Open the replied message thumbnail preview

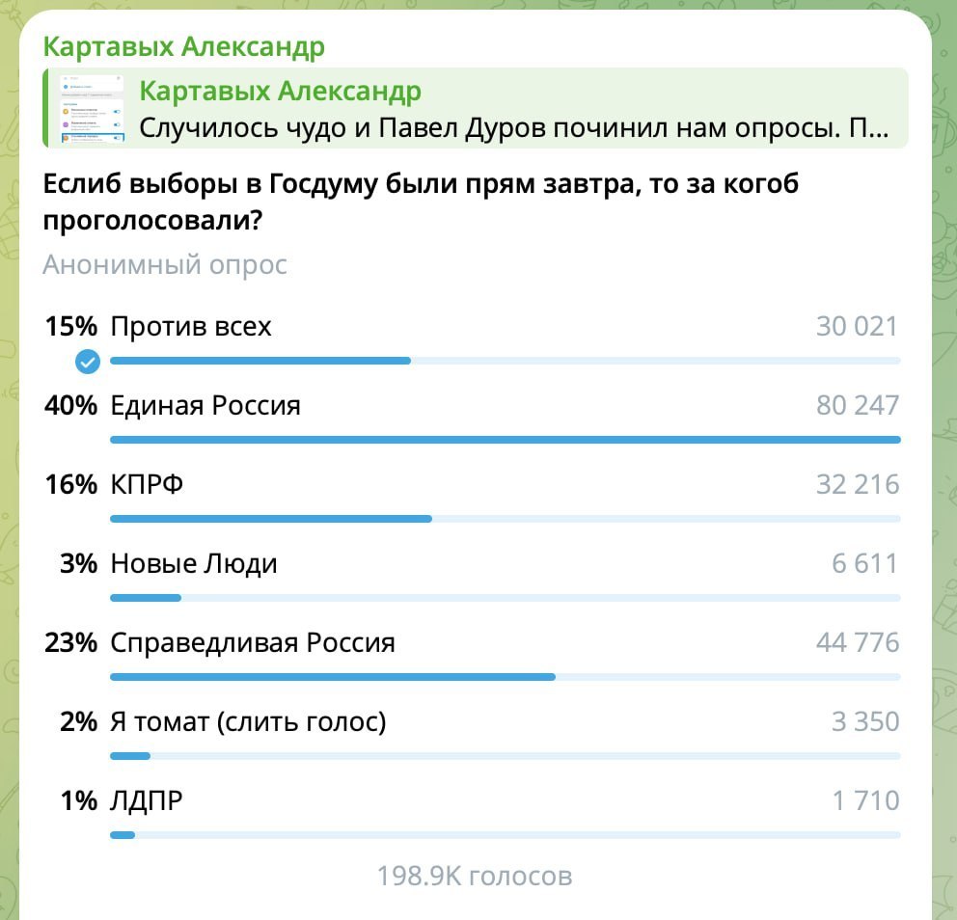click(93, 108)
